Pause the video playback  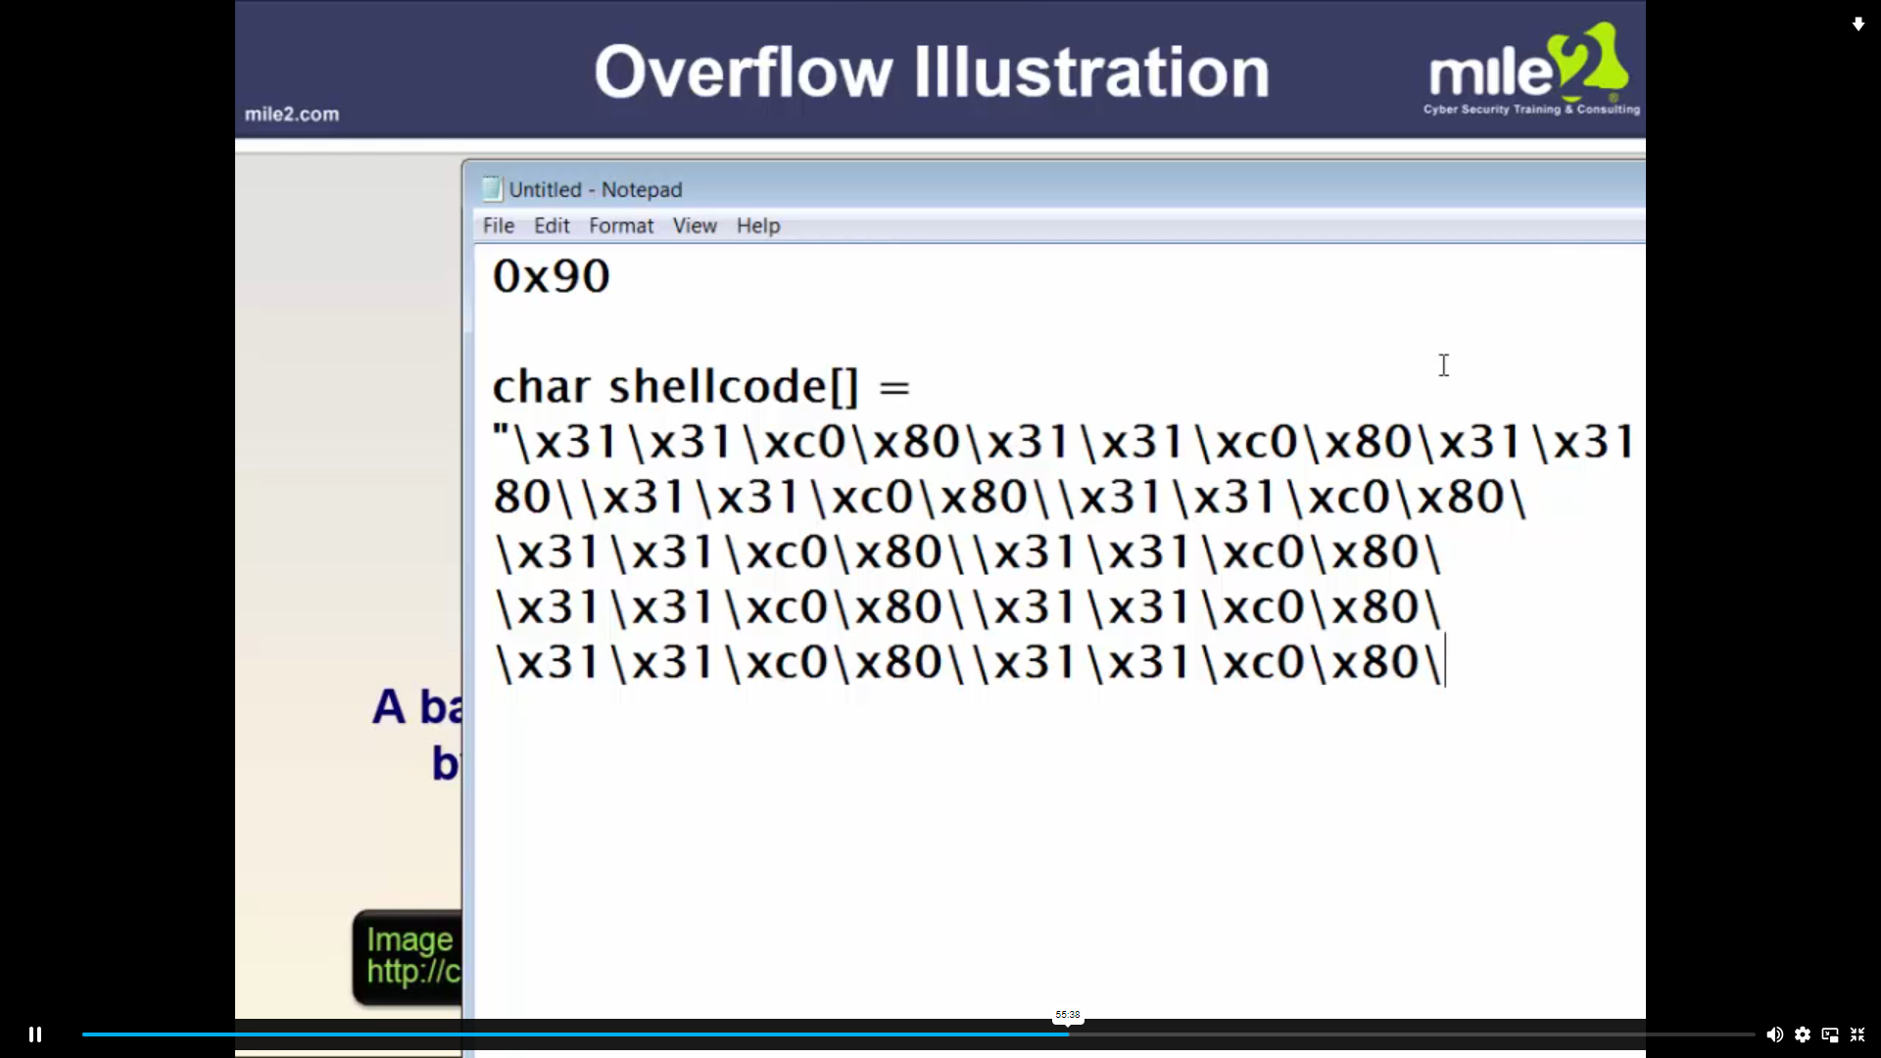(x=35, y=1034)
